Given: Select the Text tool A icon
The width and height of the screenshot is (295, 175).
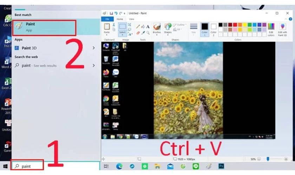Looking at the screenshot, I should click(x=148, y=27).
